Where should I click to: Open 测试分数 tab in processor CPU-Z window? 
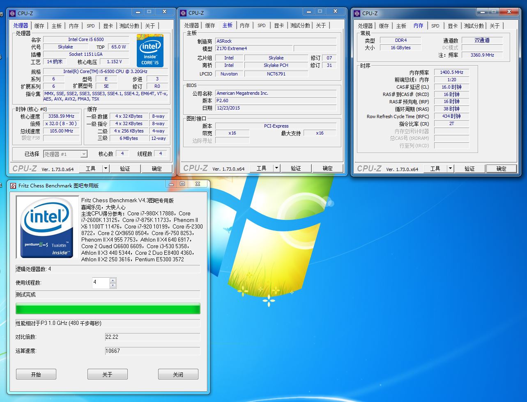coord(129,26)
